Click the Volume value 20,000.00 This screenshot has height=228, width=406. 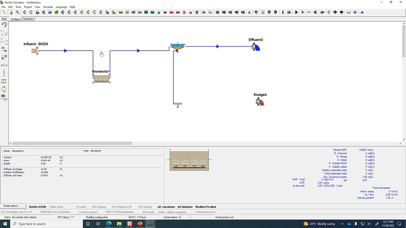[x=46, y=157]
